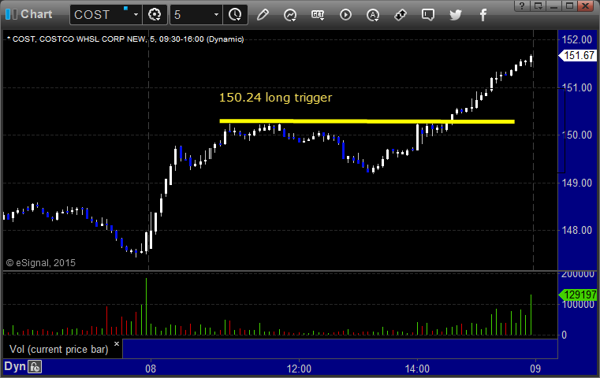Click the Vol (current price bar) label
This screenshot has height=378, width=600.
pyautogui.click(x=59, y=350)
